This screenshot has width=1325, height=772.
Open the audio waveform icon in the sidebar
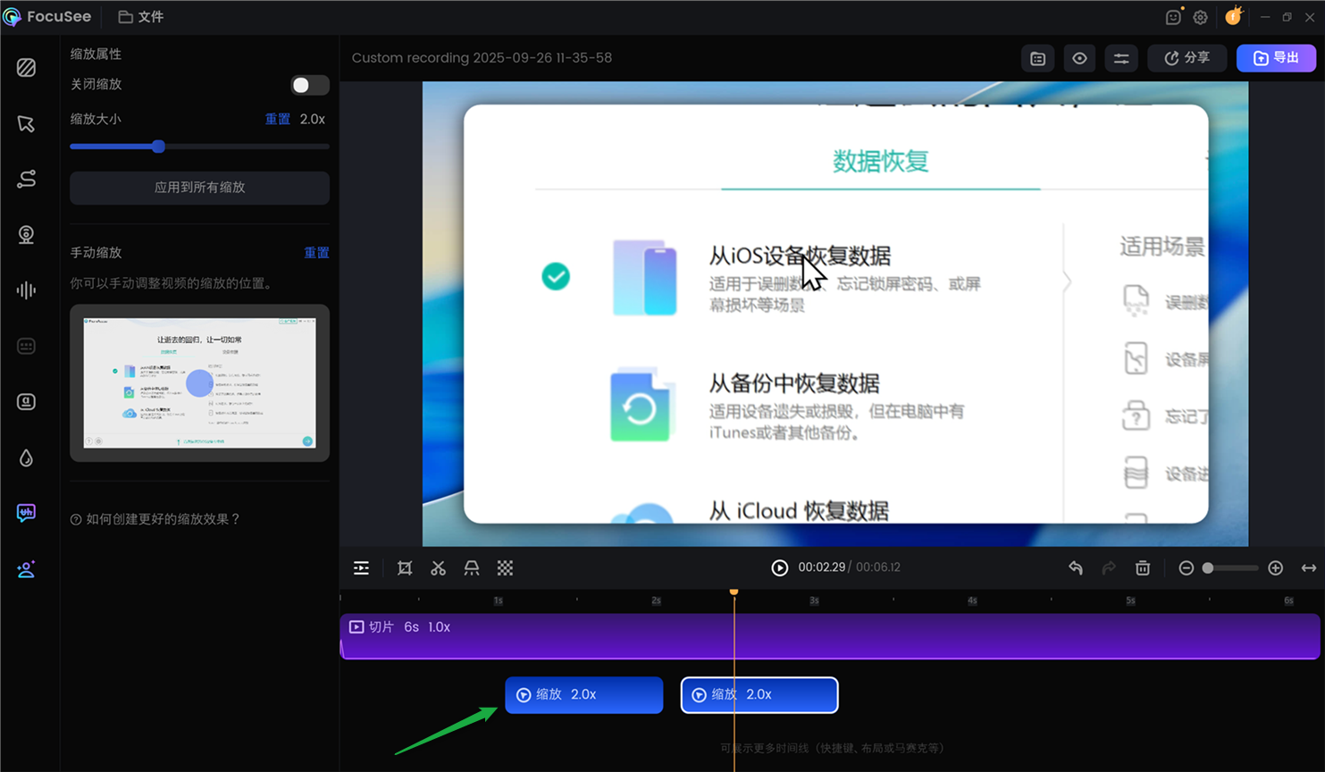pyautogui.click(x=26, y=290)
